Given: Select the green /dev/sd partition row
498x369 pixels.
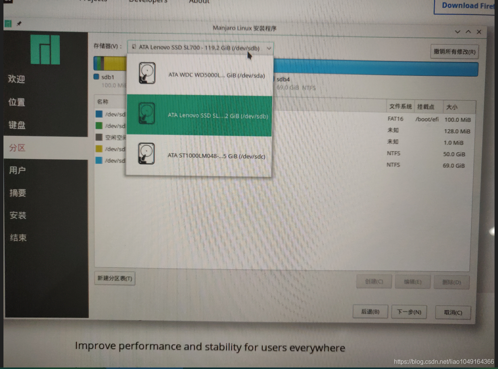Looking at the screenshot, I should [111, 126].
